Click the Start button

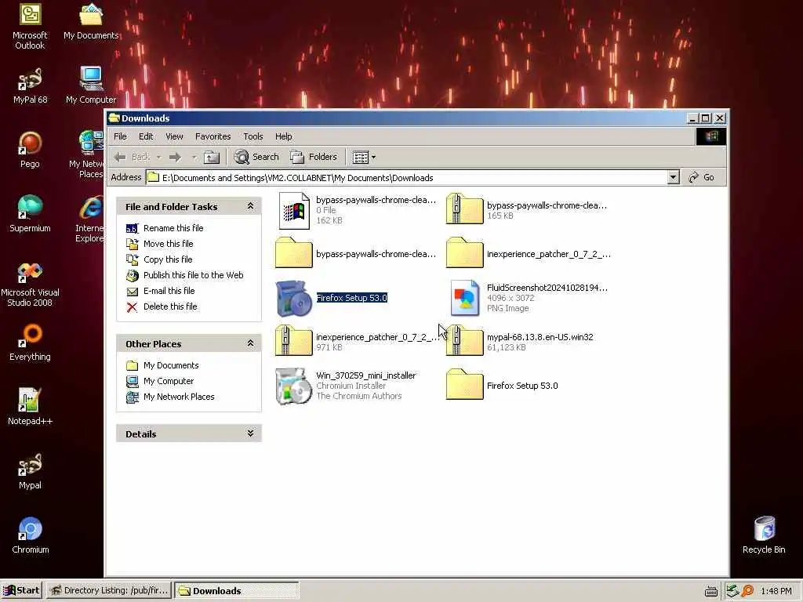pos(21,591)
